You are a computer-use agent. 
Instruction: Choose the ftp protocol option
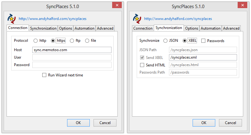(72, 41)
